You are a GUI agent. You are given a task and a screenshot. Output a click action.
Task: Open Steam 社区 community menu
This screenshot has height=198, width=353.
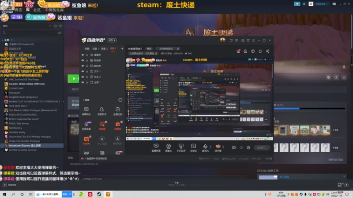click(x=37, y=10)
